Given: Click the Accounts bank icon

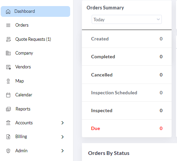Looking at the screenshot, I should point(8,123).
